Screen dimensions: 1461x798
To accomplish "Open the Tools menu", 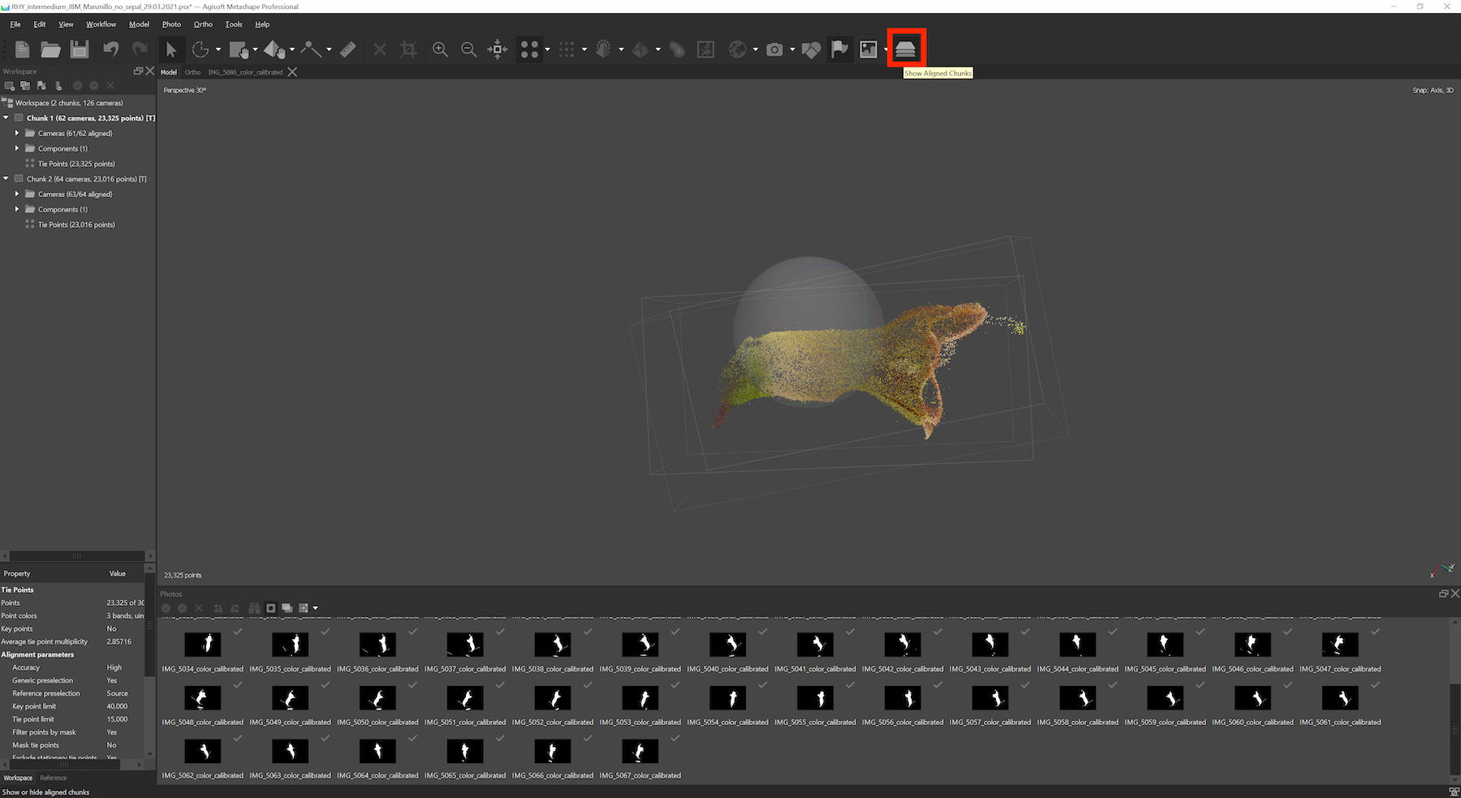I will point(234,24).
